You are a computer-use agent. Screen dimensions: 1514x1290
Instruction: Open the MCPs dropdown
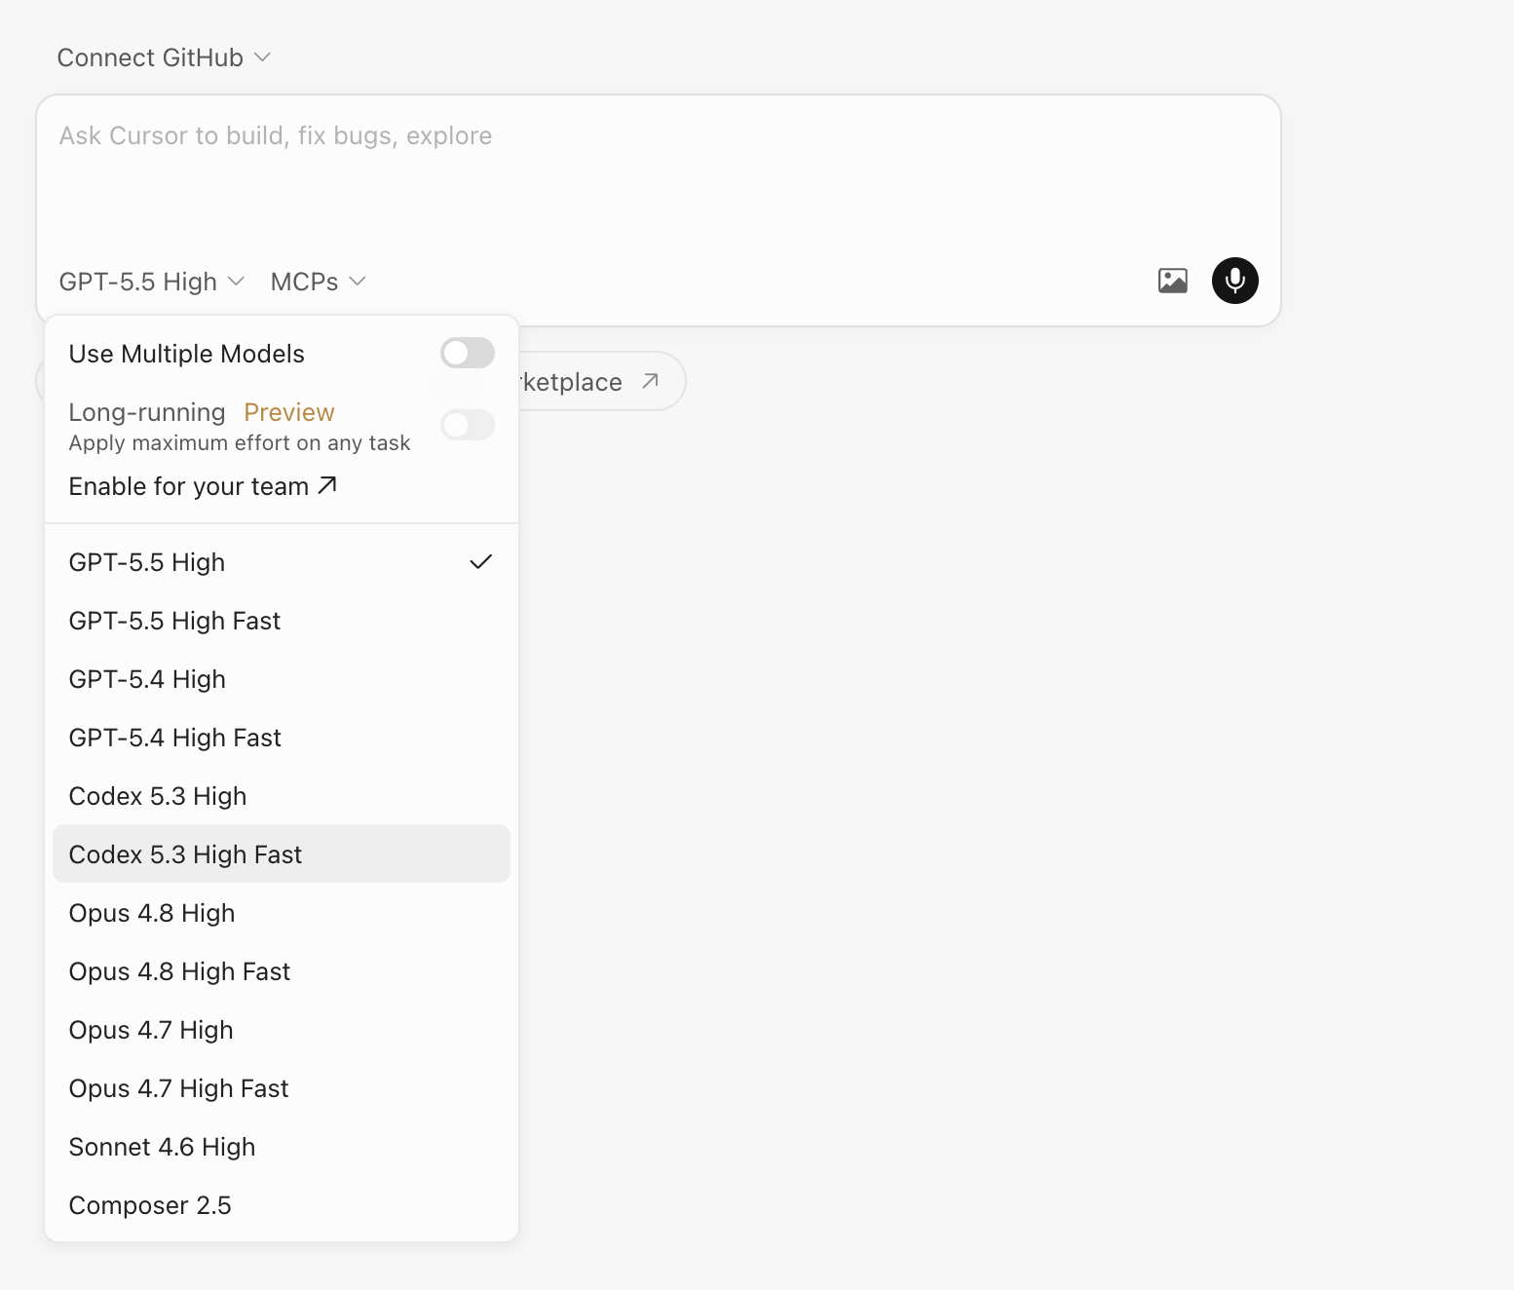(318, 282)
